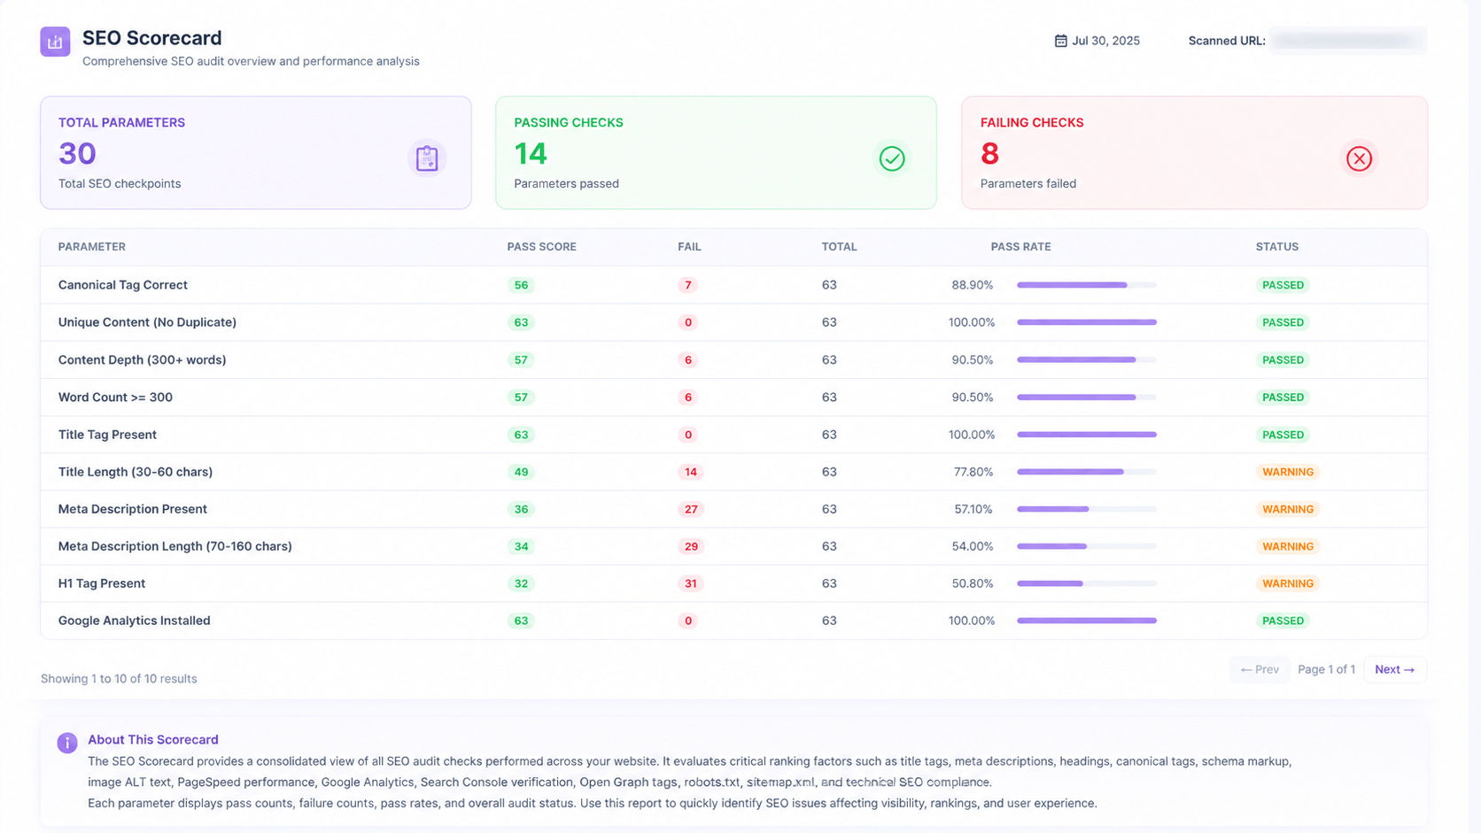Click the info icon beside About This Scorecard

coord(67,743)
